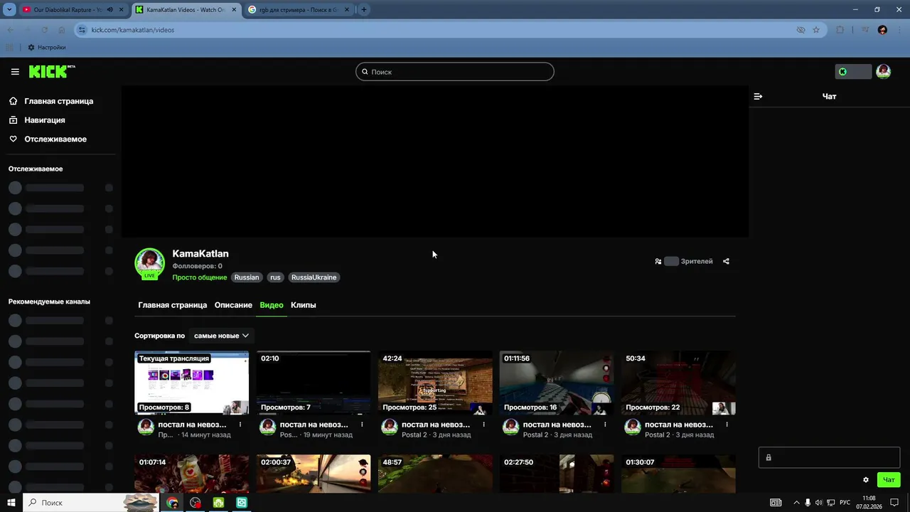The image size is (910, 512).
Task: Switch to the rgb для стримера Google tab
Action: pos(299,10)
